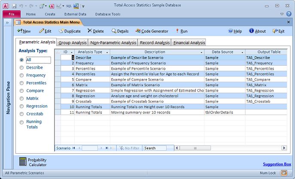Open Customize Quick Access Toolbar dropdown
The image size is (295, 179).
(x=83, y=6)
